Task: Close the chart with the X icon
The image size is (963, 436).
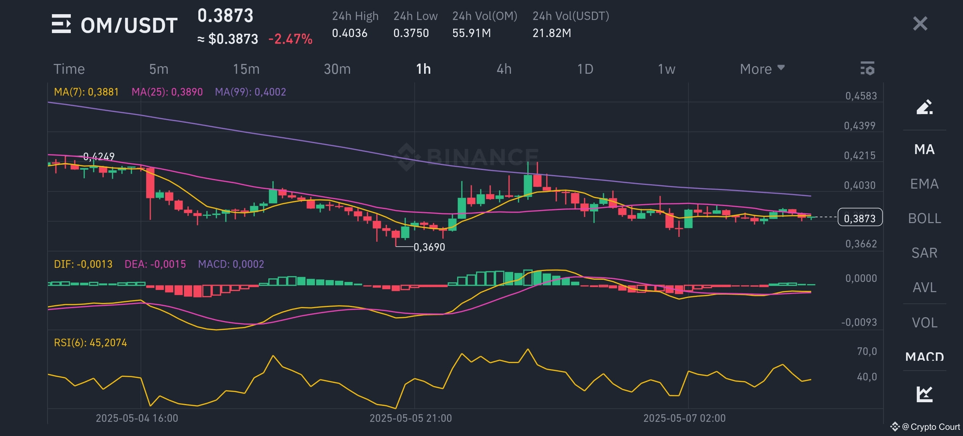Action: [x=920, y=24]
